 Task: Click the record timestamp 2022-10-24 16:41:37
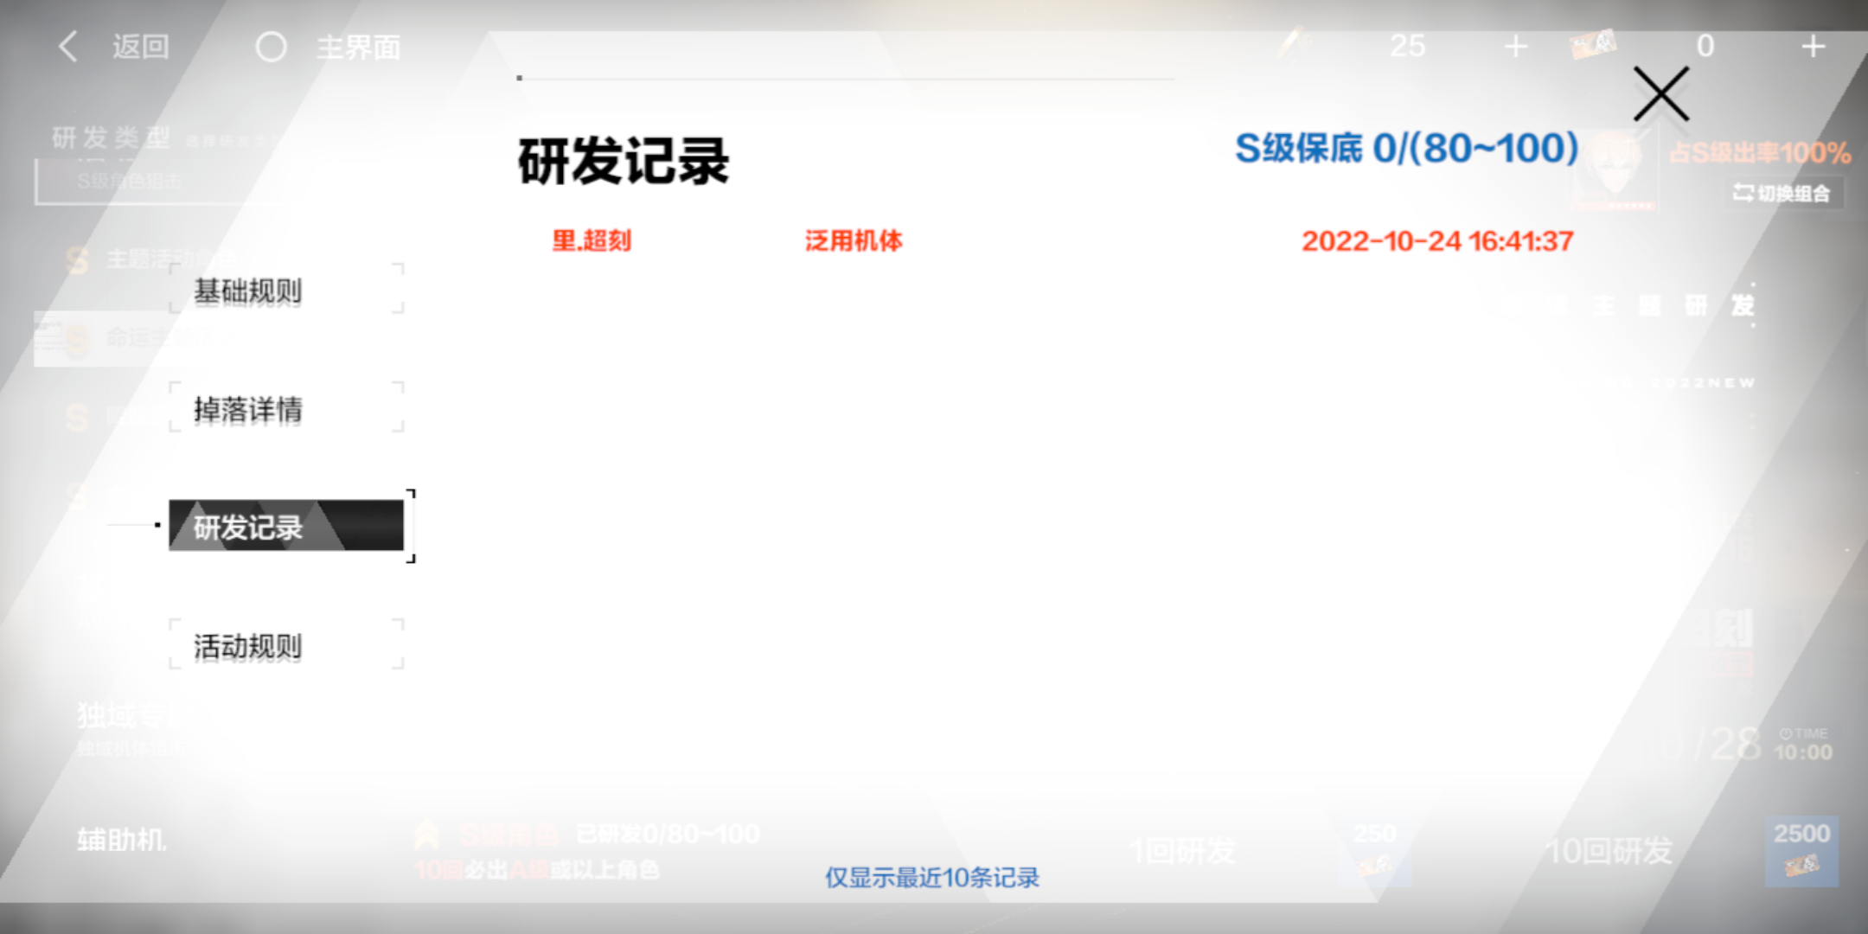click(x=1436, y=241)
